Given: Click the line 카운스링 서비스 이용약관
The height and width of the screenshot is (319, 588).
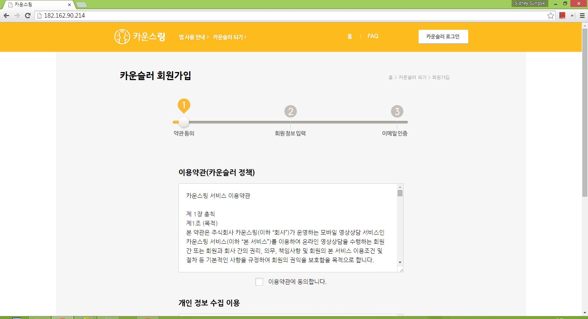Looking at the screenshot, I should pyautogui.click(x=218, y=196).
